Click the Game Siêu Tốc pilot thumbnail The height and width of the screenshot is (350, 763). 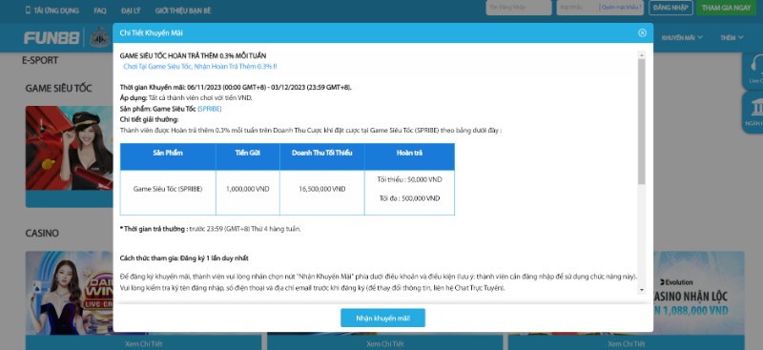tap(69, 148)
